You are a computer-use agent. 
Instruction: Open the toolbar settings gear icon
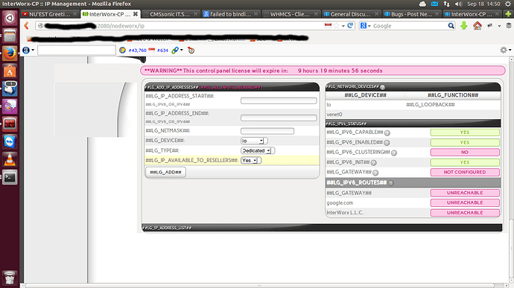504,50
